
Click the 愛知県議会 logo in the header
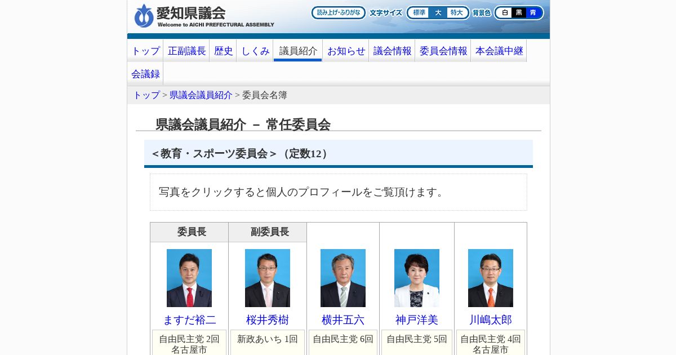click(204, 16)
